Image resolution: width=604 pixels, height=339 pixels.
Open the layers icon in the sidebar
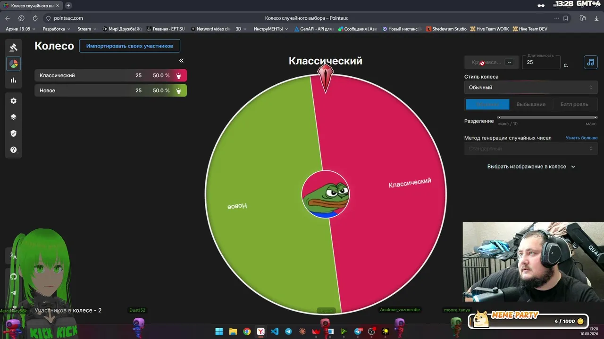13,117
